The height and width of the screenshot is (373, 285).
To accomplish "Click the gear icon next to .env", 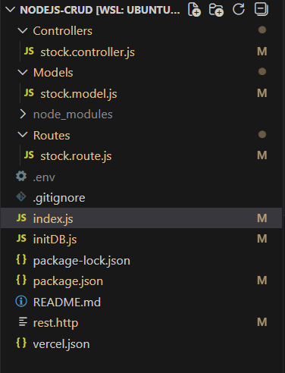I will click(x=21, y=176).
